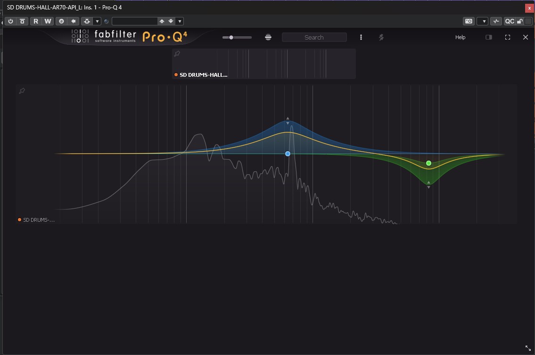
Task: Enable Write automation with the W button
Action: (x=48, y=21)
